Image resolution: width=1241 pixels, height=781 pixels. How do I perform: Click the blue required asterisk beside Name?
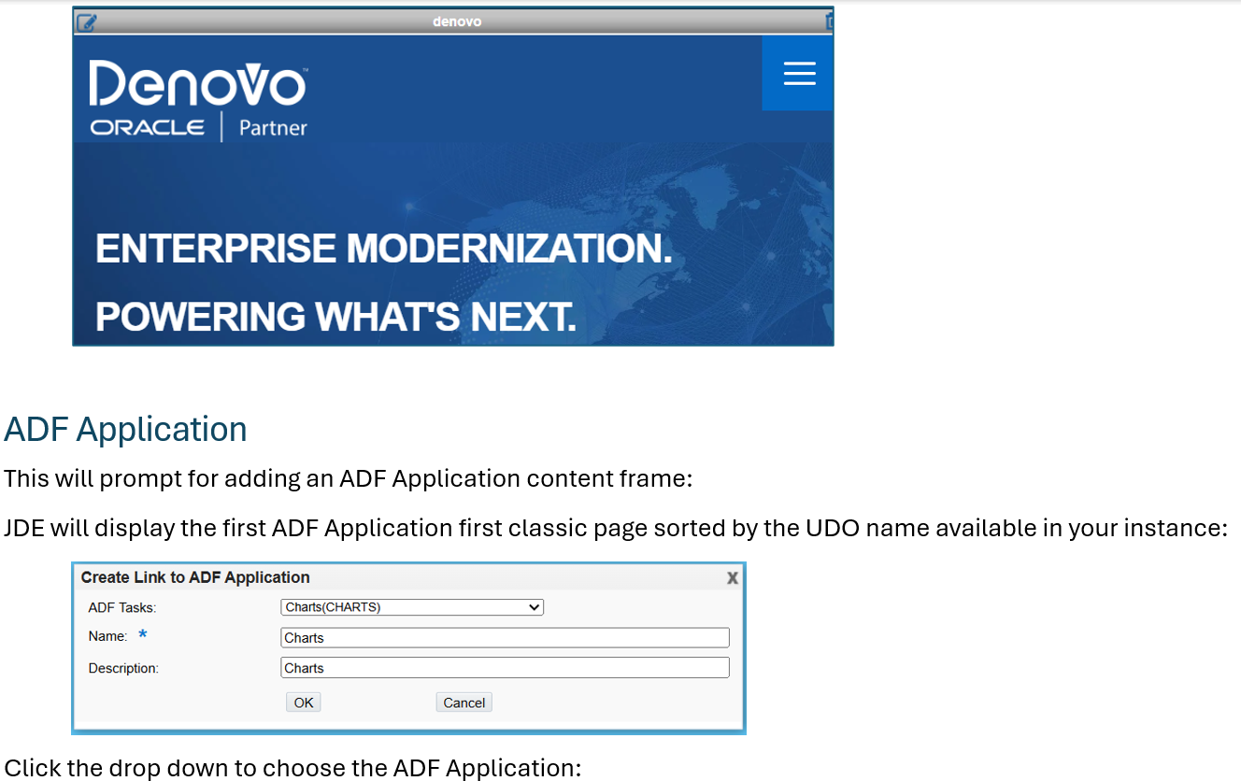143,636
